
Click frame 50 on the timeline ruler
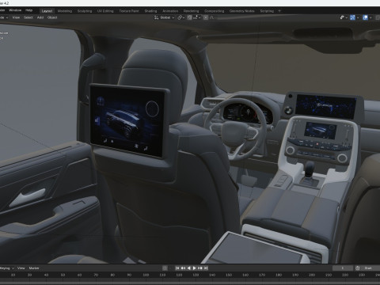point(63,275)
